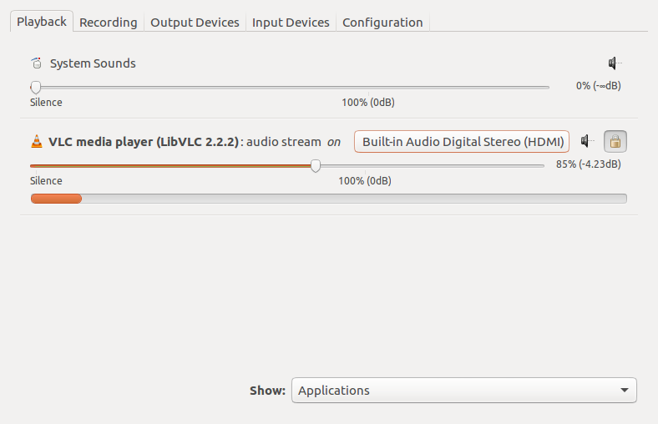The height and width of the screenshot is (424, 658).
Task: Switch to the Recording tab
Action: (x=109, y=23)
